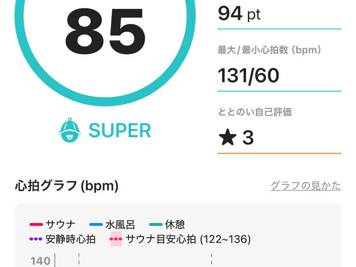Tap the 安静時心拍 legend text
This screenshot has width=356, height=267.
tap(70, 239)
